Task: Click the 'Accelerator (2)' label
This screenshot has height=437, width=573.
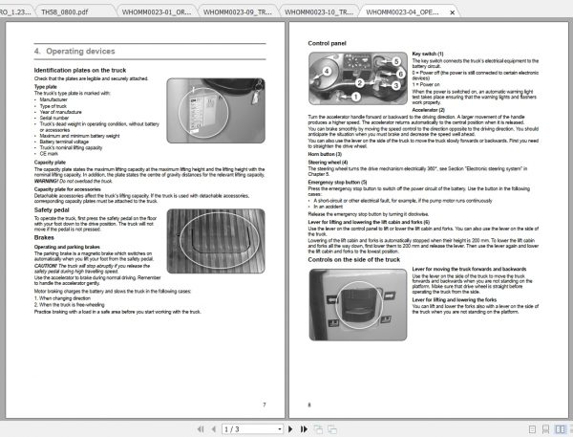Action: pos(428,110)
